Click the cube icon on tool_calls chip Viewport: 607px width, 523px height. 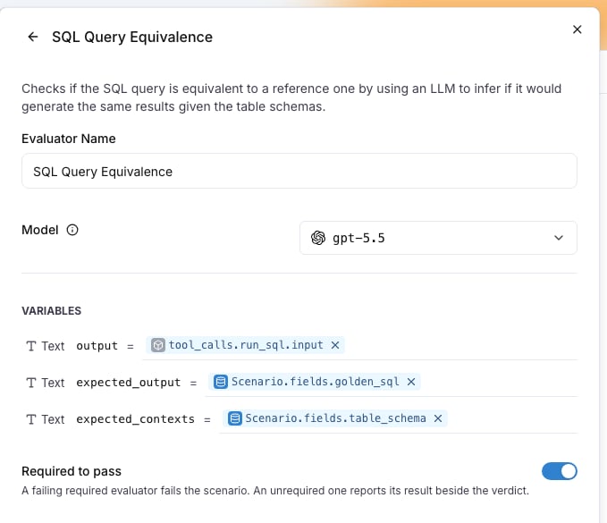point(158,345)
